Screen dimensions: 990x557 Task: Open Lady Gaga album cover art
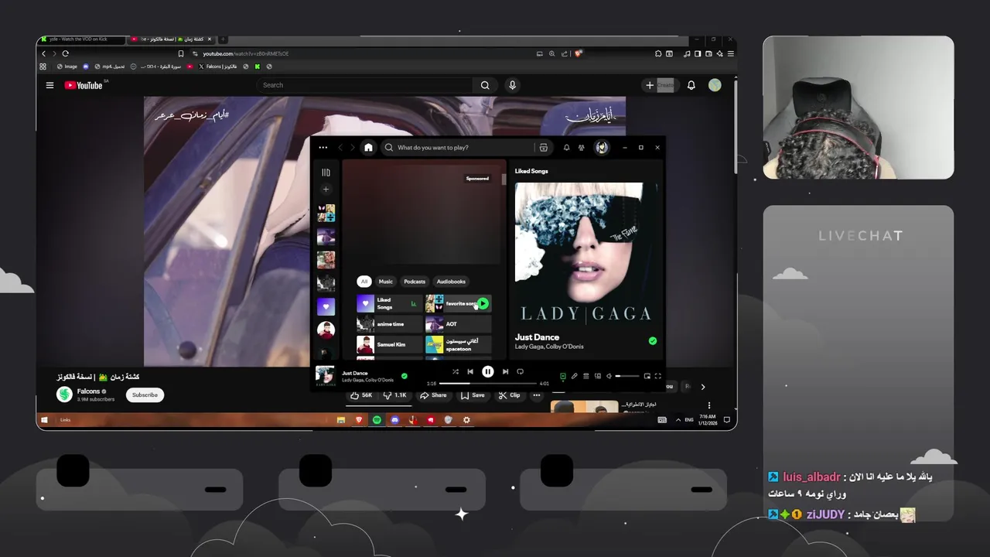pyautogui.click(x=585, y=255)
